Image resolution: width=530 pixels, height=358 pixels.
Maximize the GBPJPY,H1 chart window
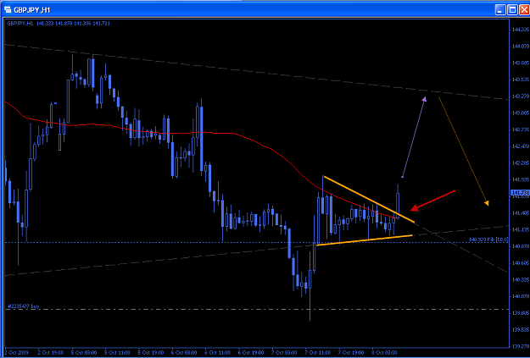pos(512,10)
